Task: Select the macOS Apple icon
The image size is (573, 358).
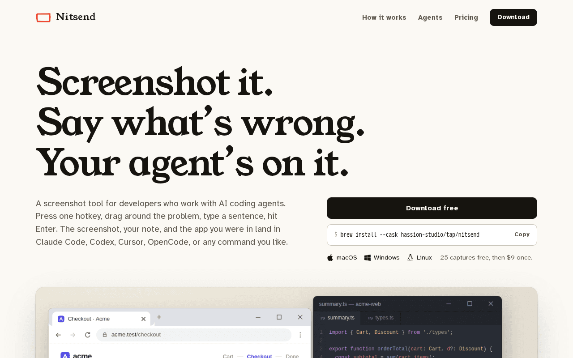Action: click(x=330, y=258)
